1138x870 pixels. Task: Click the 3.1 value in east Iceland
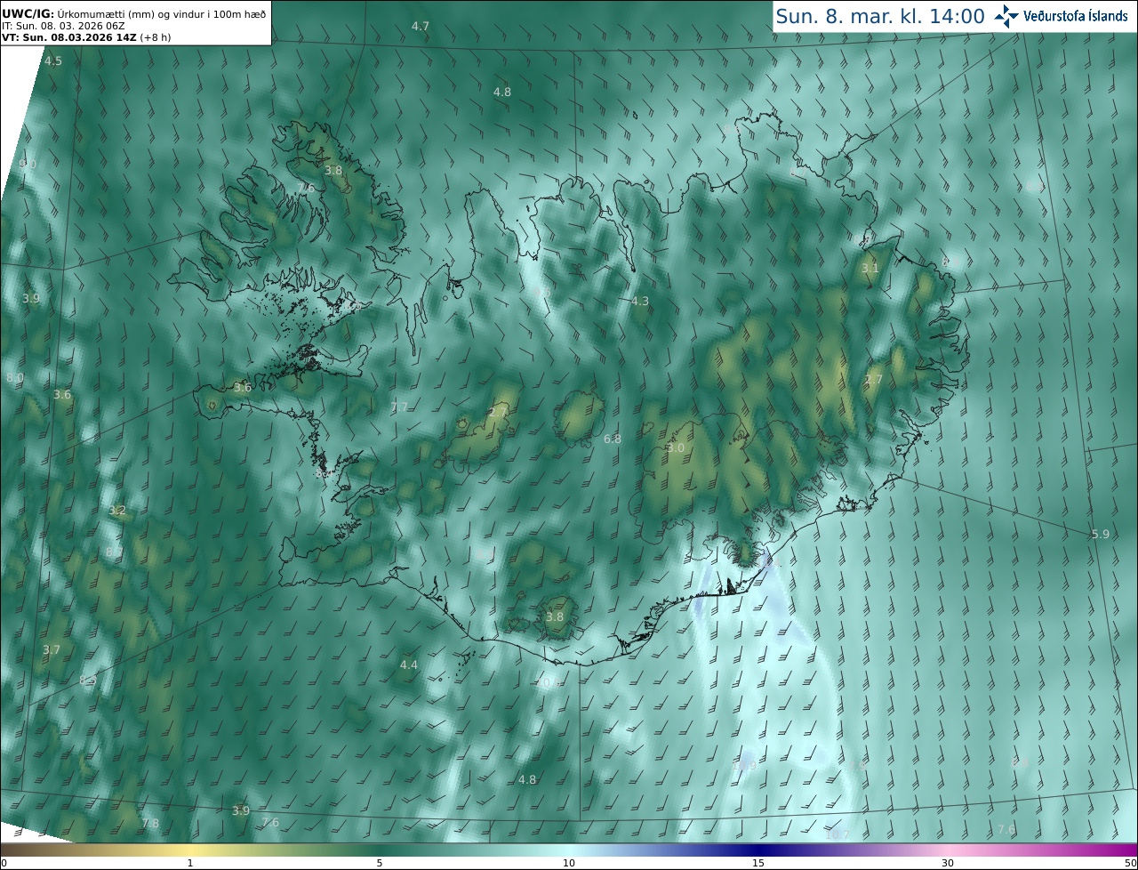[870, 268]
